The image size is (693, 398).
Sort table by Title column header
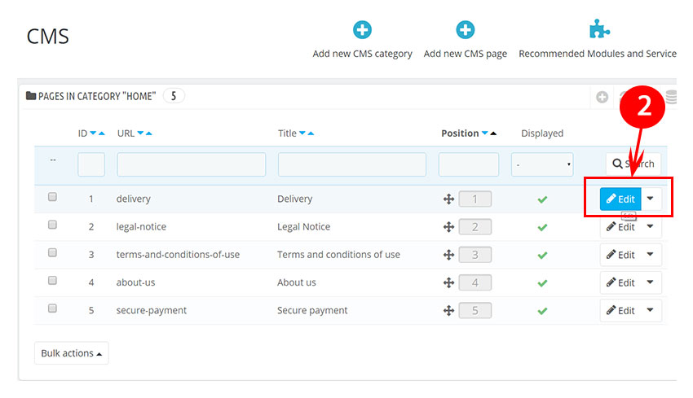coord(287,133)
